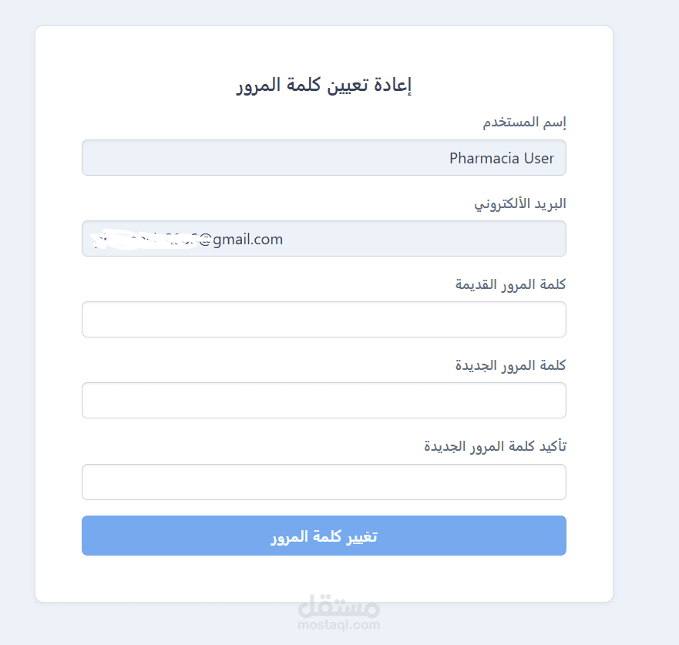Click the "تغيير كلمة المرور" submit button
The image size is (679, 645).
pyautogui.click(x=324, y=536)
